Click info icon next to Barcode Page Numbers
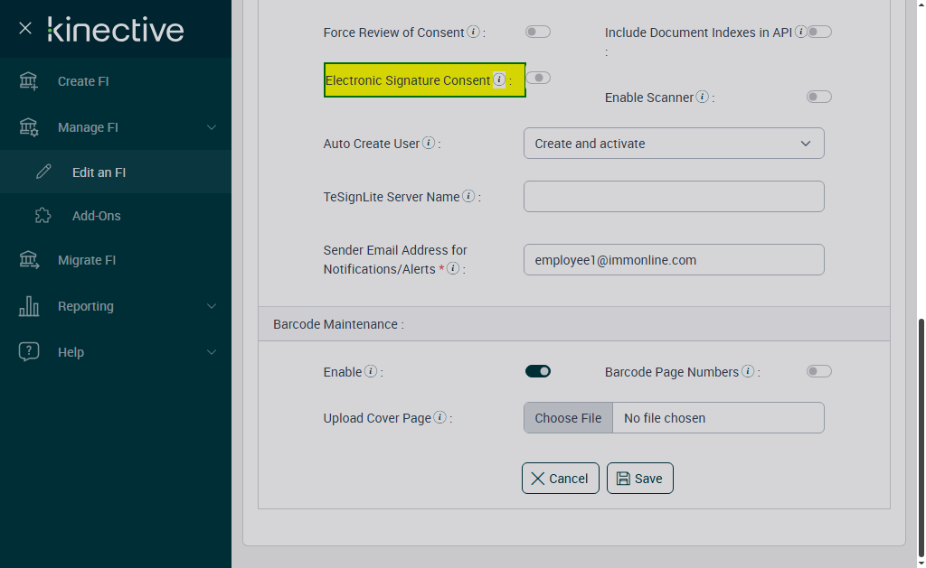The image size is (926, 568). pos(748,371)
